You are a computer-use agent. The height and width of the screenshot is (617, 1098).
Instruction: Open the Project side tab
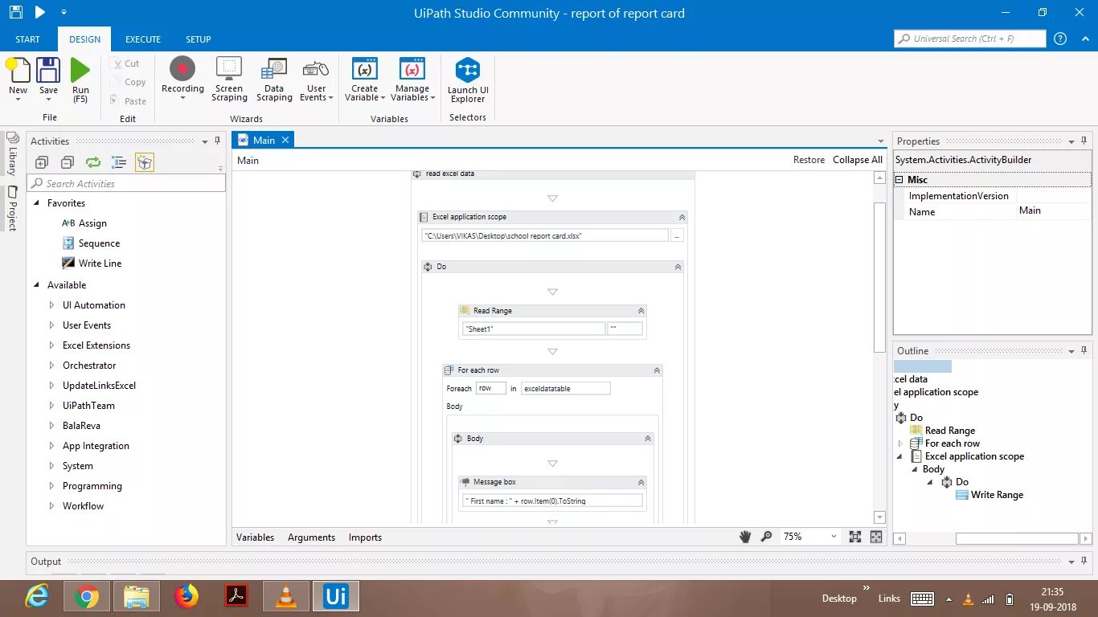[x=12, y=209]
